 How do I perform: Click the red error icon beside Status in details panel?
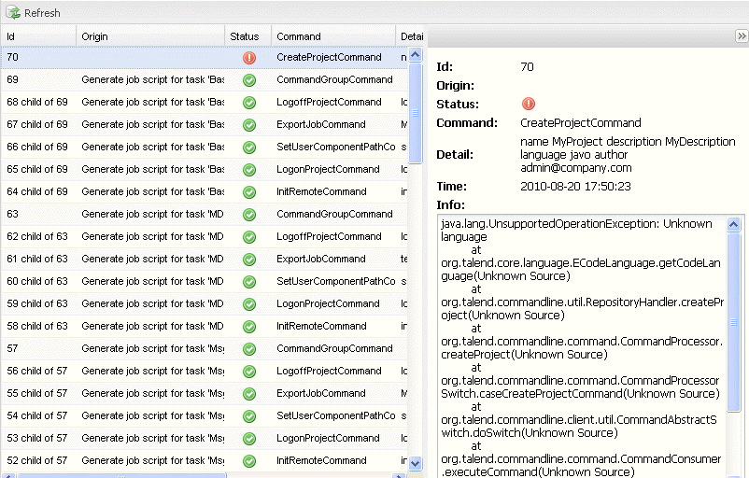click(529, 105)
